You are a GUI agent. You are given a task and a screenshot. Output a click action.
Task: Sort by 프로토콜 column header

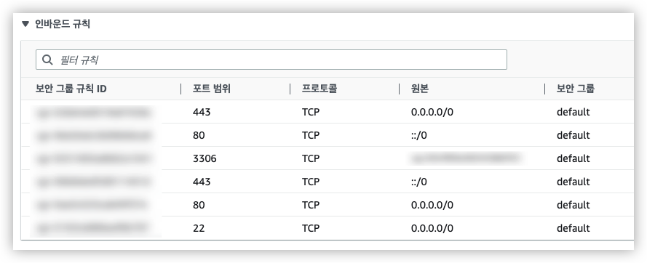pyautogui.click(x=319, y=89)
